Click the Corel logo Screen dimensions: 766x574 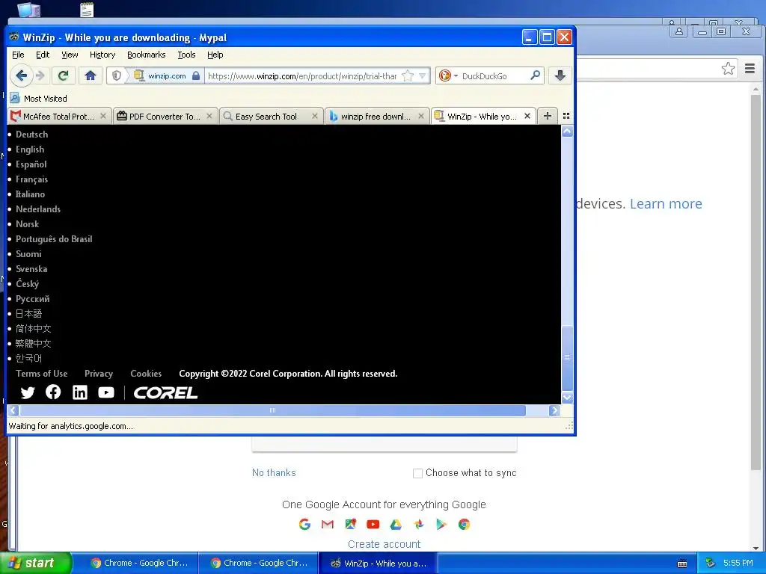click(165, 392)
